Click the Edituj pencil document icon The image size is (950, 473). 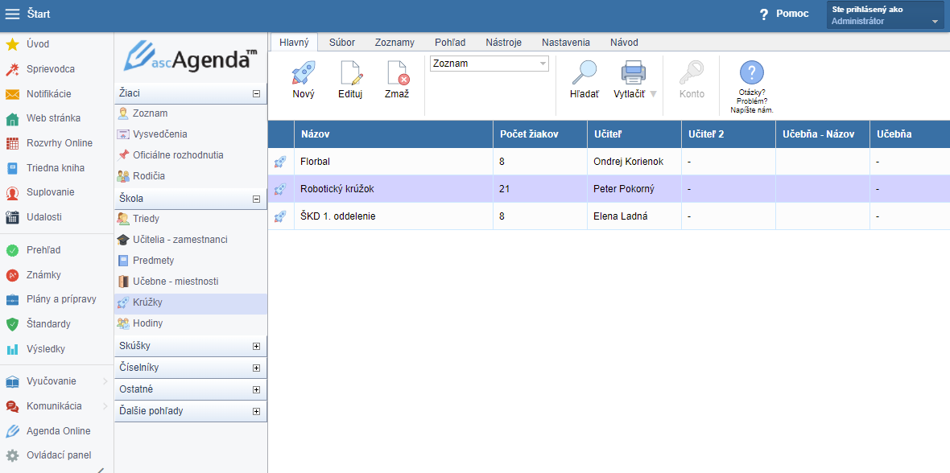(x=350, y=72)
